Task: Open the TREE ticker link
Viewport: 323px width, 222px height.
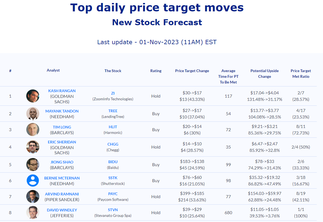Action: [x=113, y=111]
